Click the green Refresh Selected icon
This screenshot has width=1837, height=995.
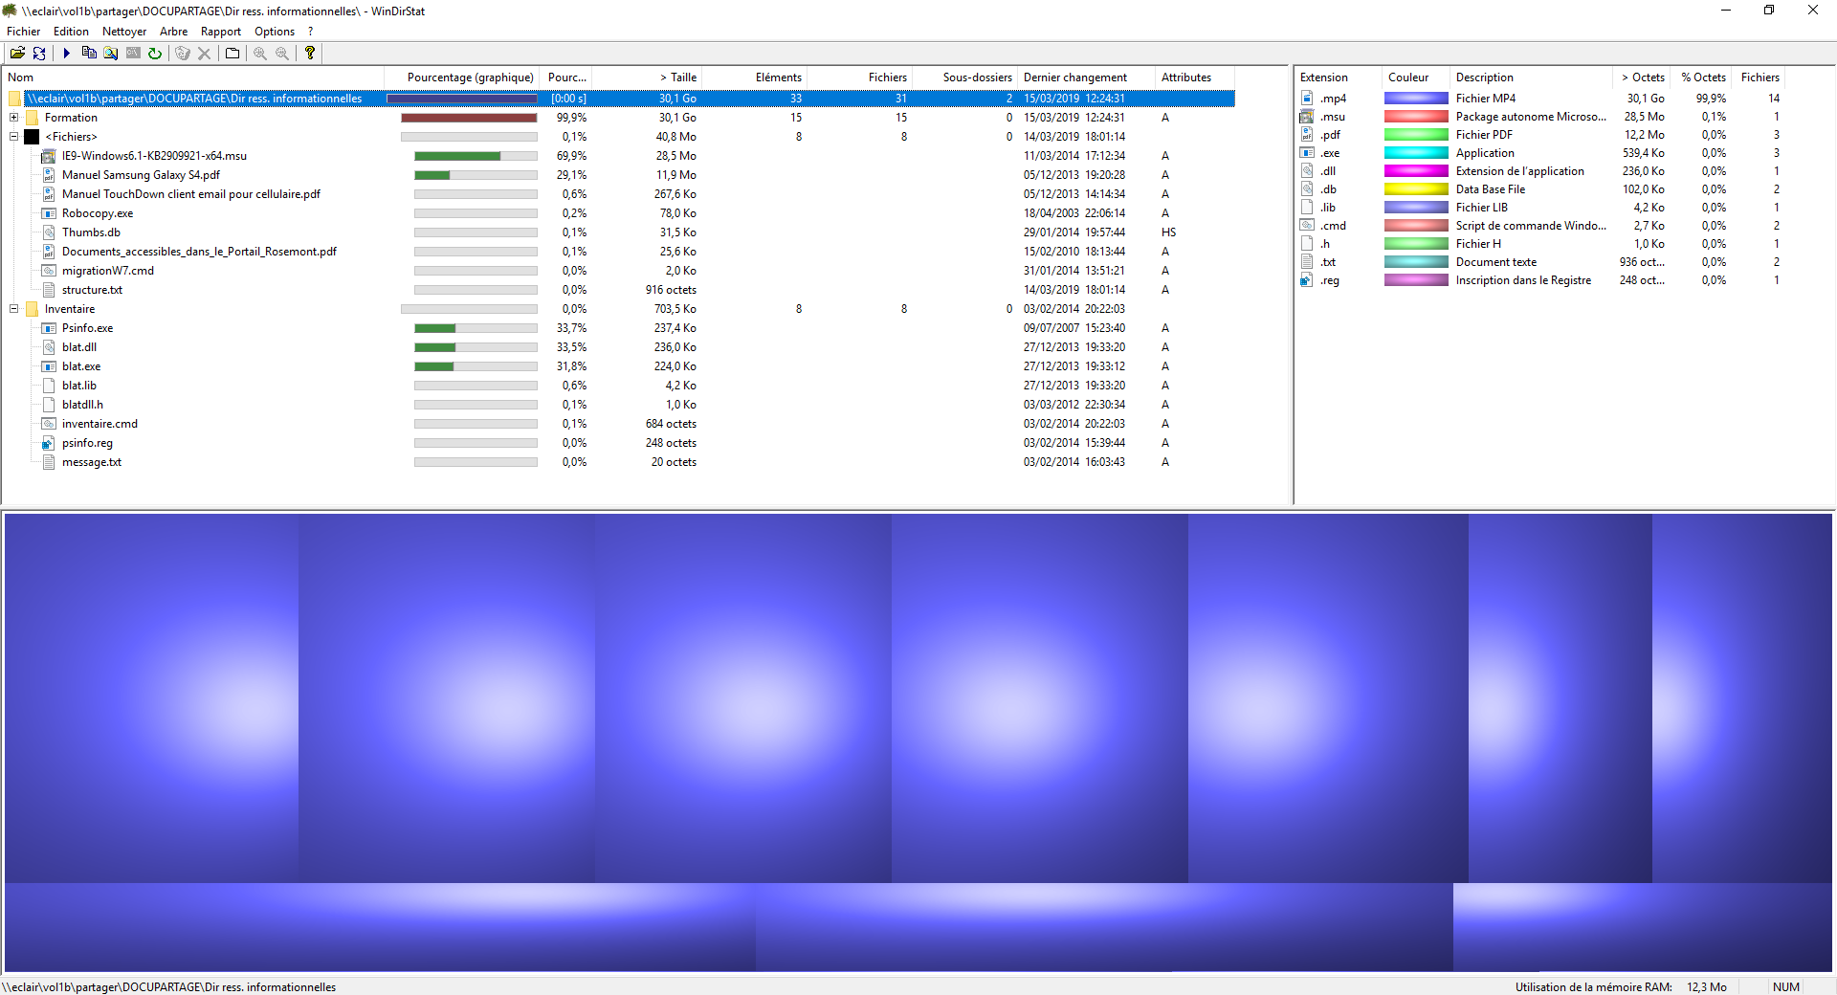click(155, 54)
